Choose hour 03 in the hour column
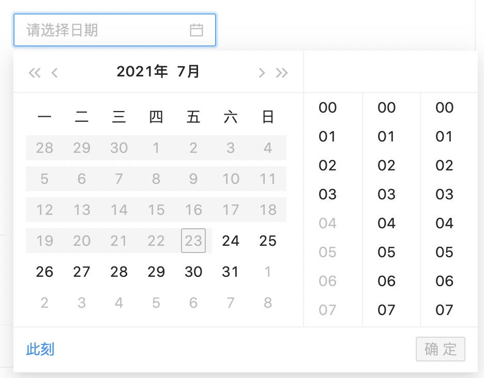The height and width of the screenshot is (378, 484). click(328, 195)
